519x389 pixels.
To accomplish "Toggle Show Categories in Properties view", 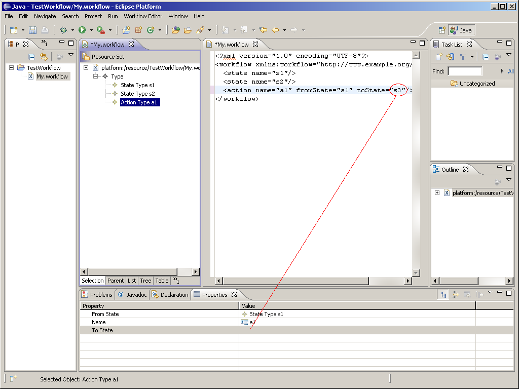I will [x=444, y=294].
